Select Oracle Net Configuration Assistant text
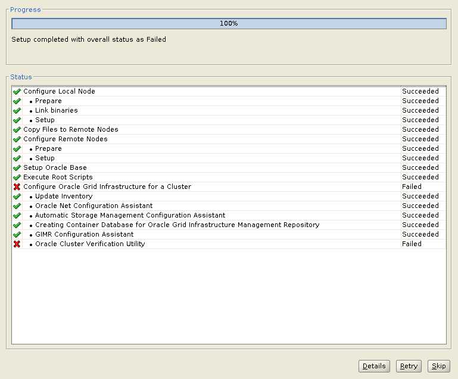458x379 pixels. click(94, 206)
